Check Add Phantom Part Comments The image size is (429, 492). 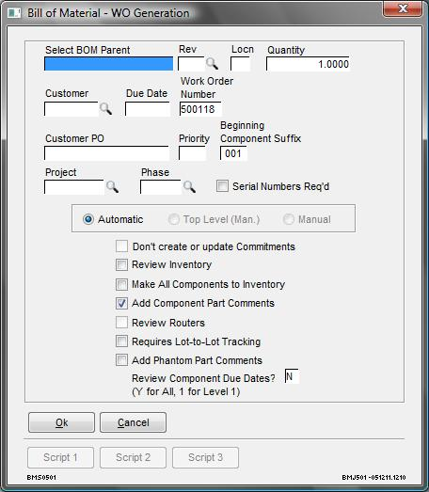tap(121, 360)
